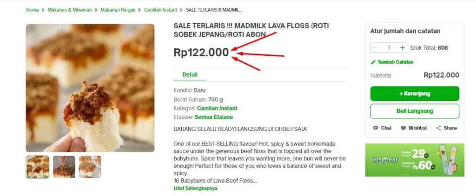
Task: Open the Realfood promo banner
Action: [415, 160]
